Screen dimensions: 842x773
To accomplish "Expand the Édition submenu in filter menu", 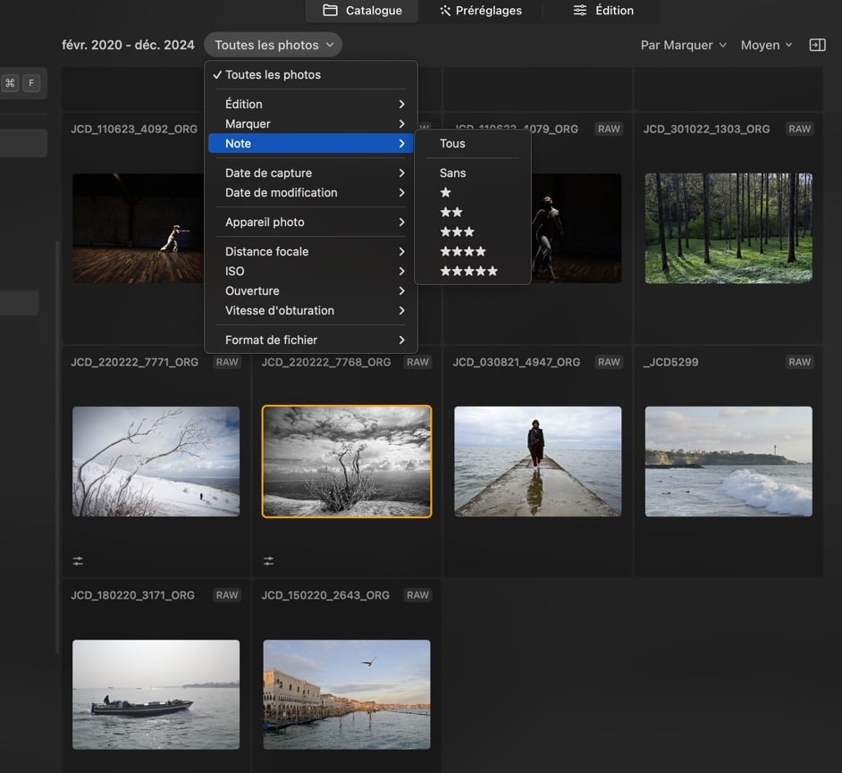I will click(310, 105).
